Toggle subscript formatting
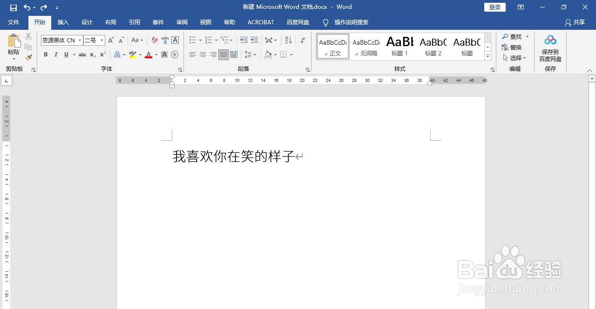The width and height of the screenshot is (596, 309). pyautogui.click(x=93, y=55)
